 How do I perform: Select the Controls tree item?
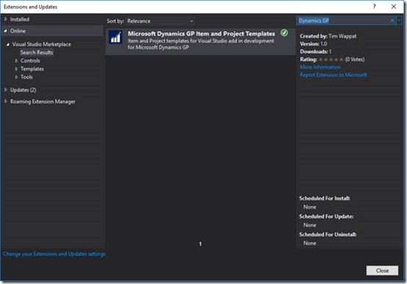[x=30, y=60]
